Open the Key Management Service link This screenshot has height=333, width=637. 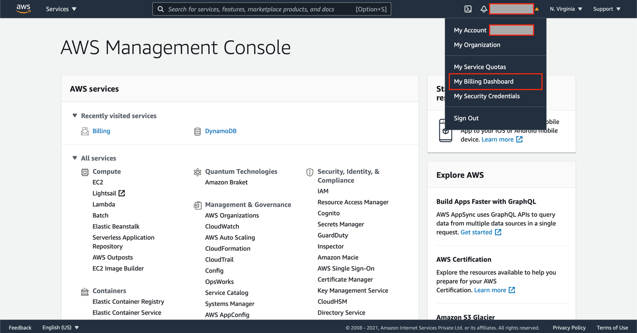click(x=352, y=291)
